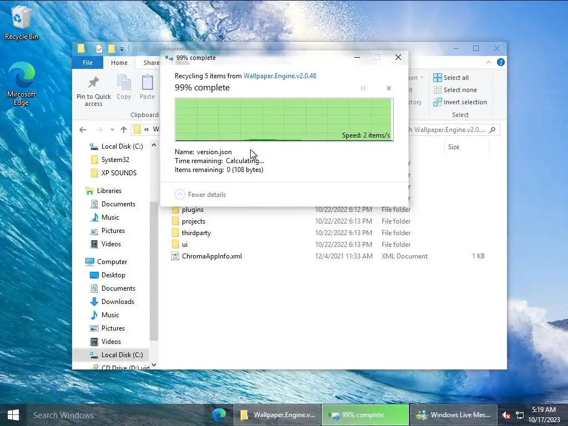This screenshot has width=568, height=426.
Task: Switch to the Share ribbon tab
Action: pyautogui.click(x=151, y=63)
